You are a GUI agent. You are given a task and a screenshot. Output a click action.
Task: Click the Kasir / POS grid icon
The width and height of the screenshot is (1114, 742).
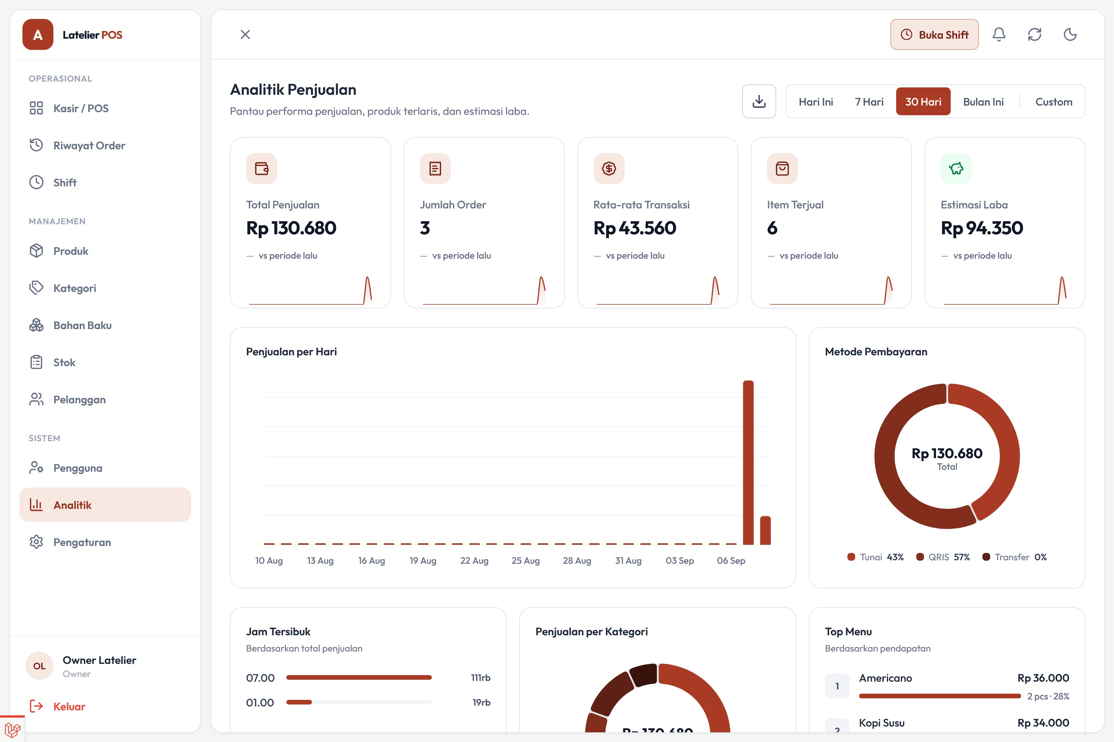(x=36, y=108)
